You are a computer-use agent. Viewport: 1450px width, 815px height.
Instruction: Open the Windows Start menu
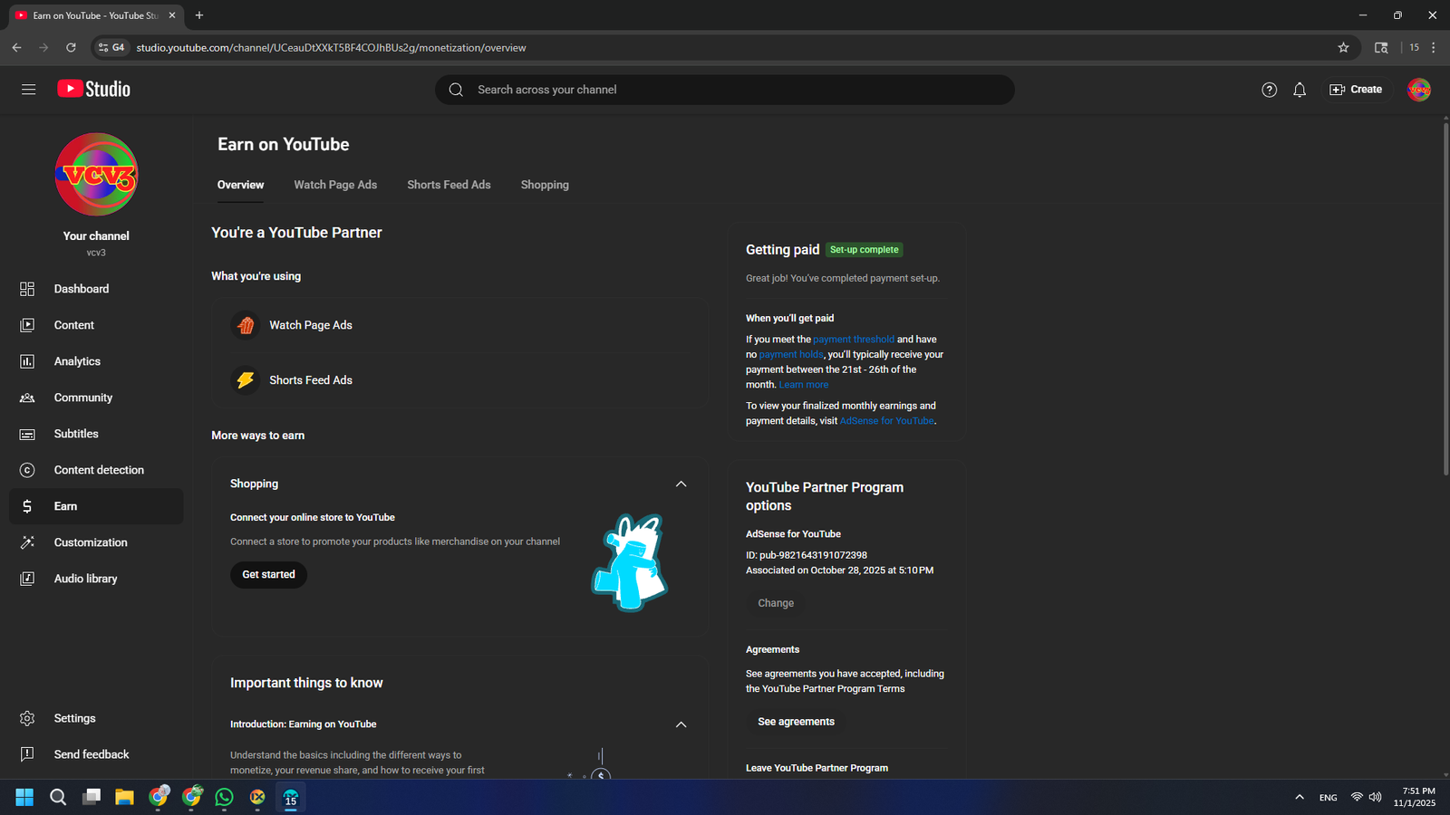(24, 797)
